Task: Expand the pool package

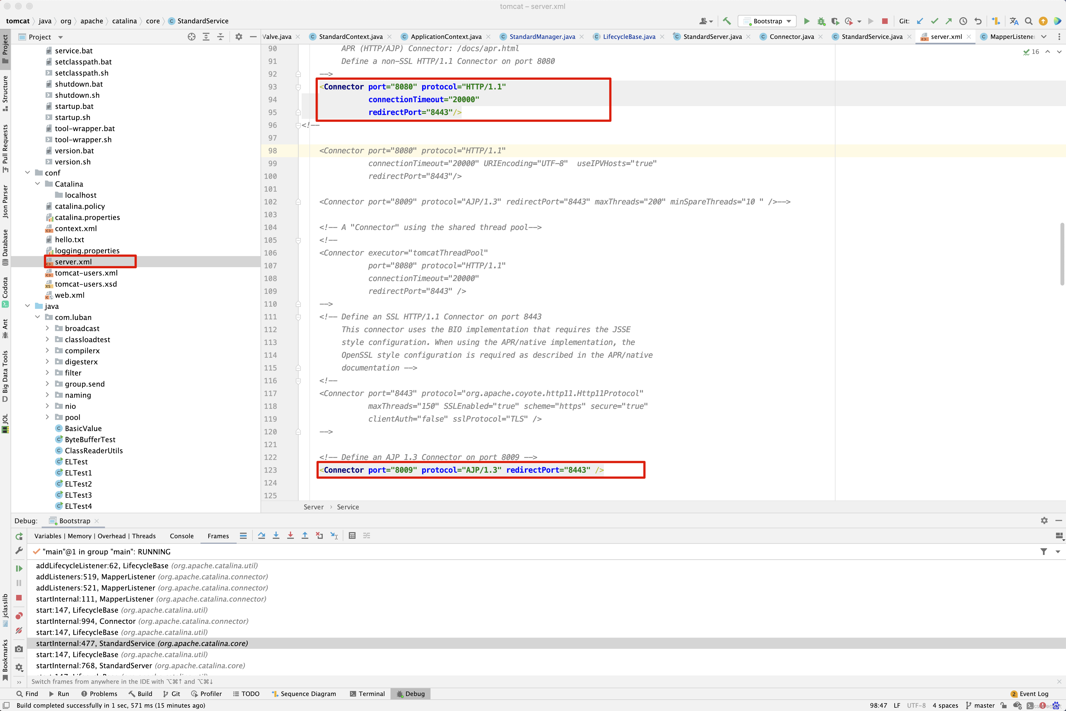Action: point(47,417)
